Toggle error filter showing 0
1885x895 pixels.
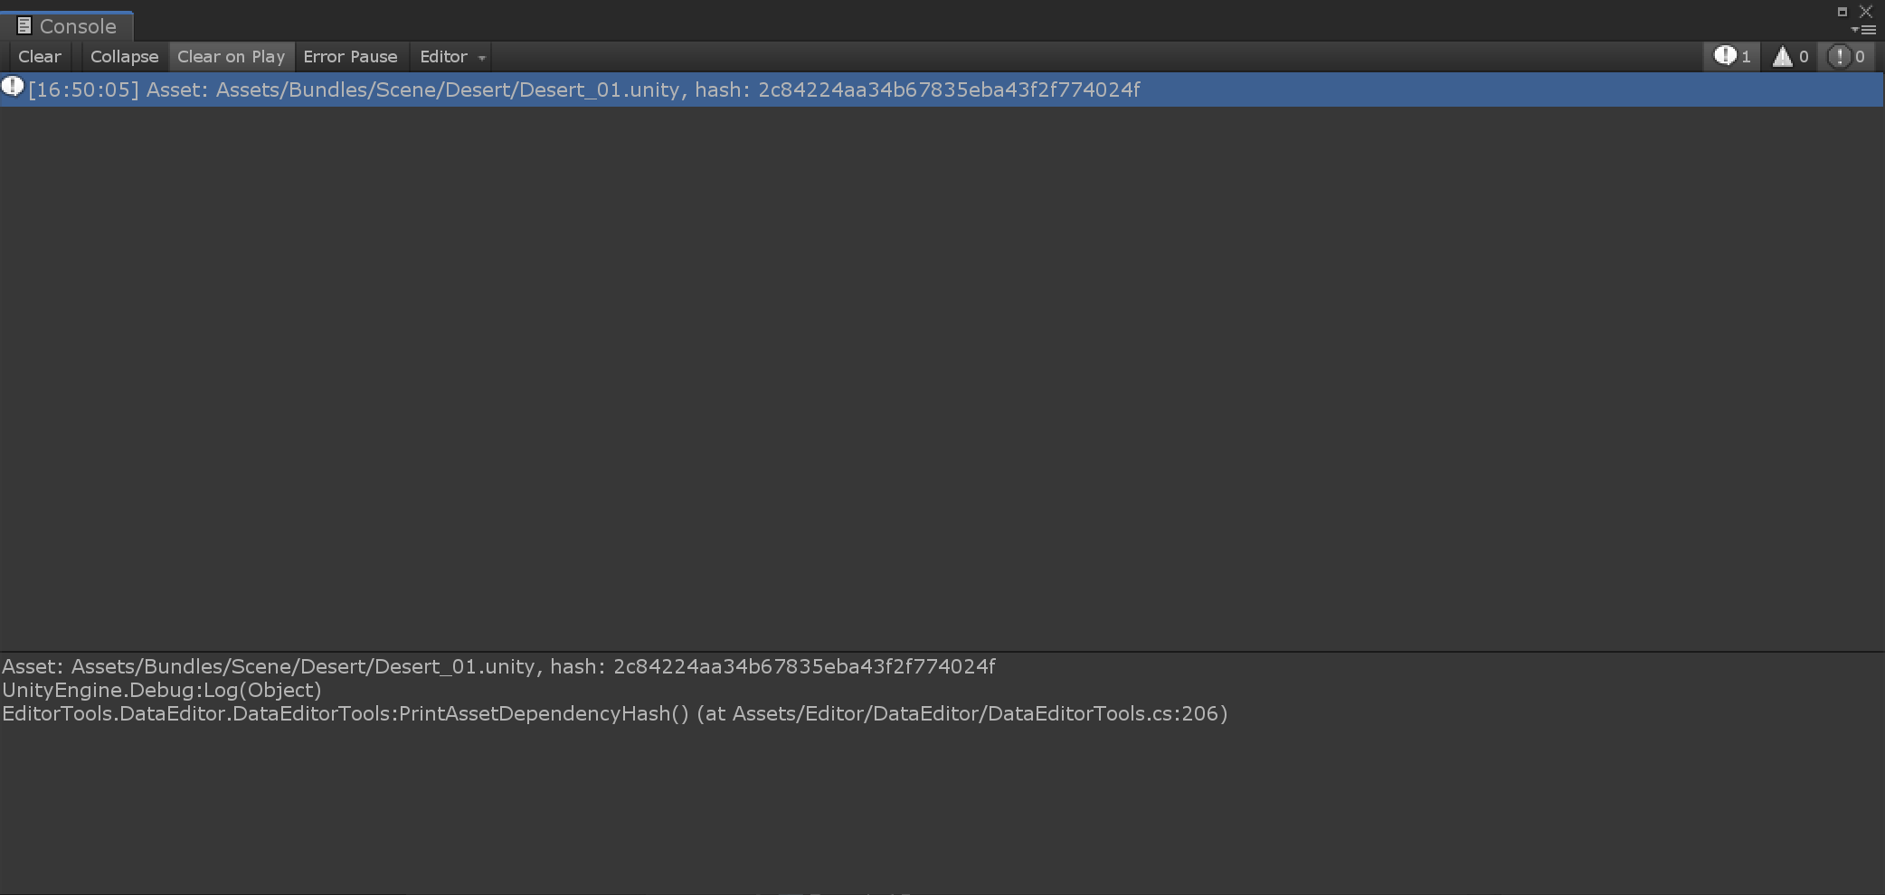tap(1847, 57)
